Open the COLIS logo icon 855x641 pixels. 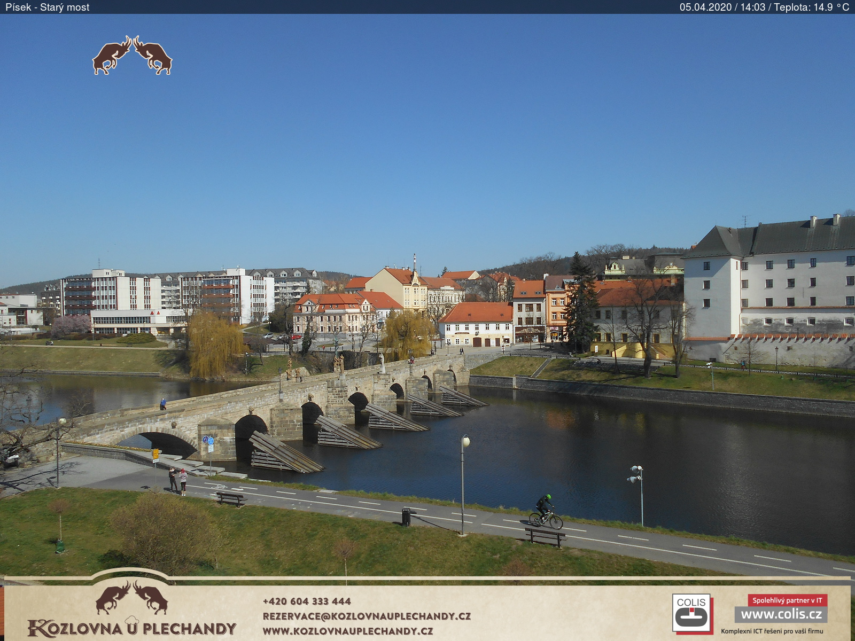[x=691, y=613]
